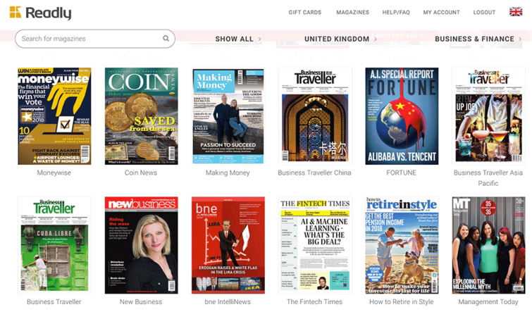The width and height of the screenshot is (532, 319).
Task: Click the Readly logo
Action: coord(40,13)
